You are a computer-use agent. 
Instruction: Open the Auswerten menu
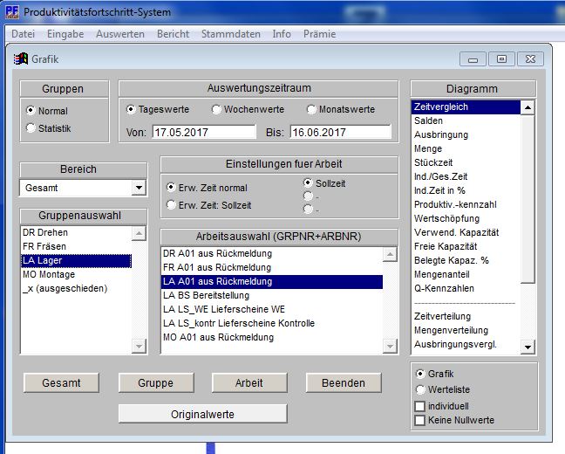pos(120,34)
